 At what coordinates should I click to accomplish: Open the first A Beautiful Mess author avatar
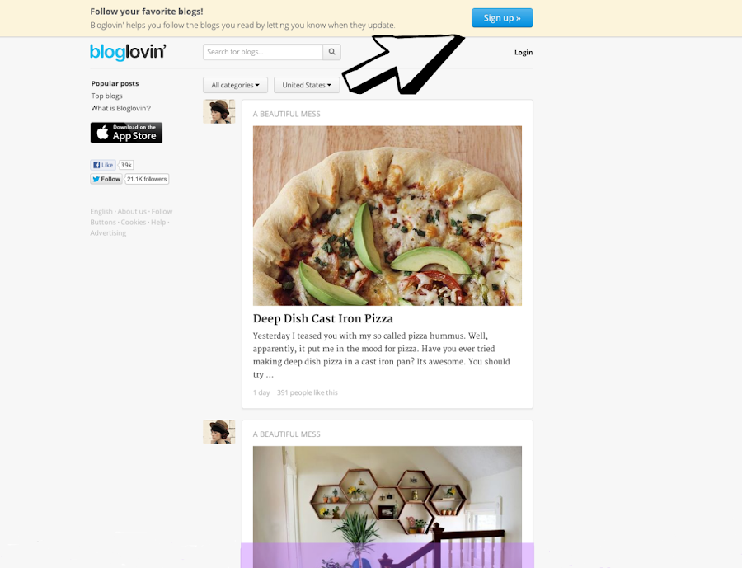click(219, 112)
